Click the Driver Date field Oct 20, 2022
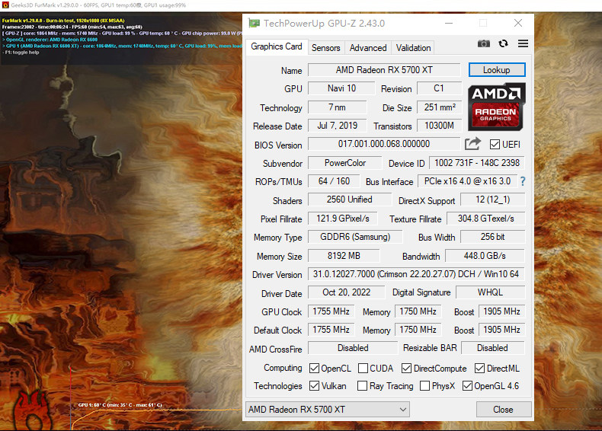The width and height of the screenshot is (602, 431). (x=346, y=293)
